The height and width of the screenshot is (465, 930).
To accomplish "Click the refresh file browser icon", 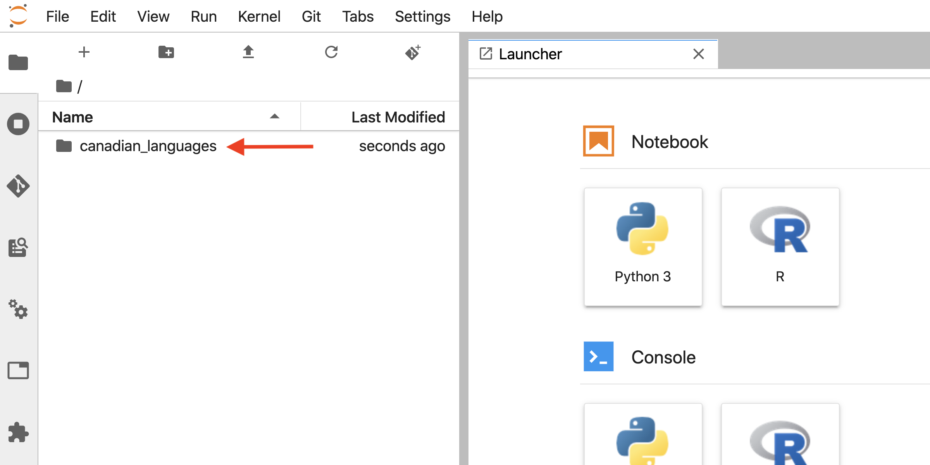I will (x=331, y=53).
